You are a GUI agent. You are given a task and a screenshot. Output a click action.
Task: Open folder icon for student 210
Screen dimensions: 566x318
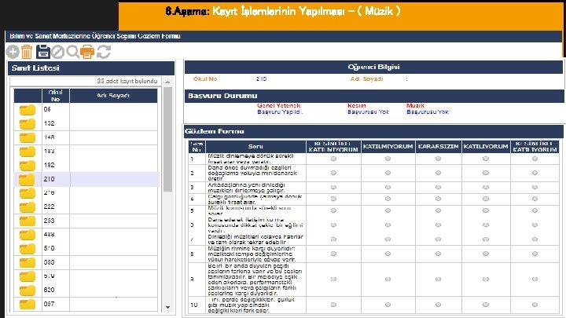coord(28,179)
